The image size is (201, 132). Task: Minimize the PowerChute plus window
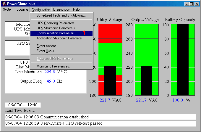(x=187, y=4)
